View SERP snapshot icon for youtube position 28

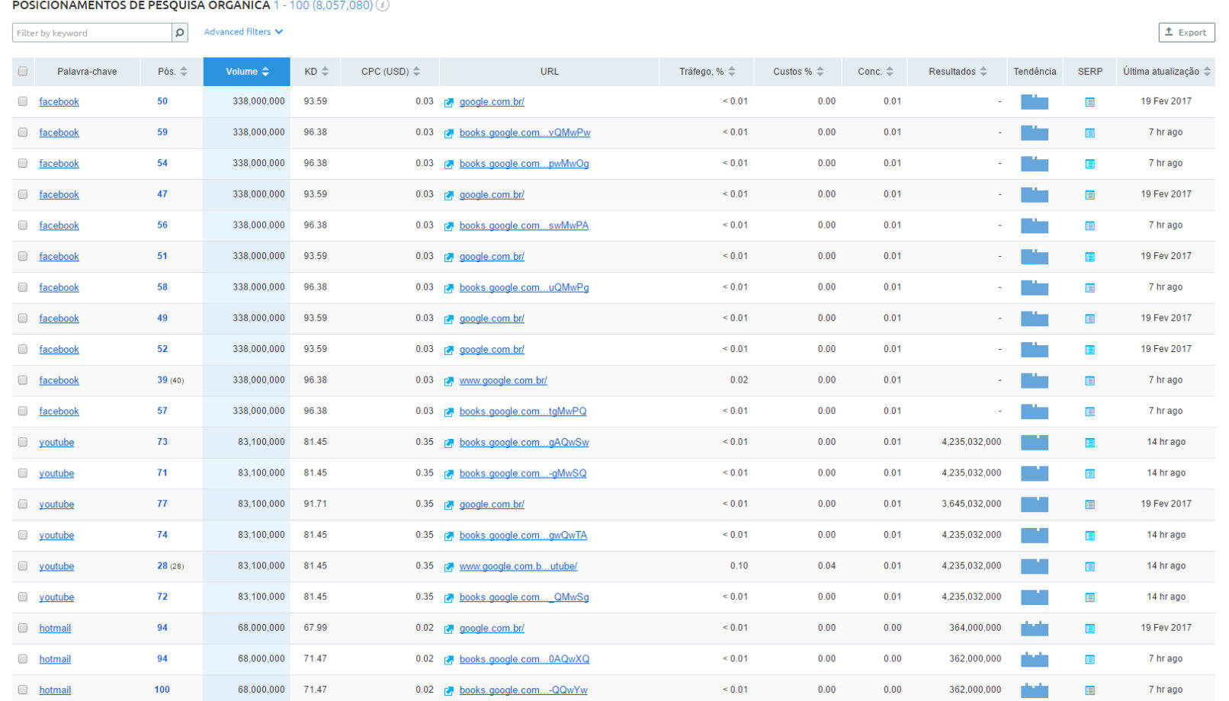1089,567
